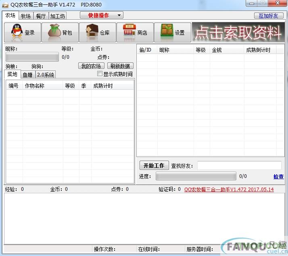Open the QQ农牧餐三合一助手V1.472 red link
This screenshot has width=288, height=256.
[229, 189]
